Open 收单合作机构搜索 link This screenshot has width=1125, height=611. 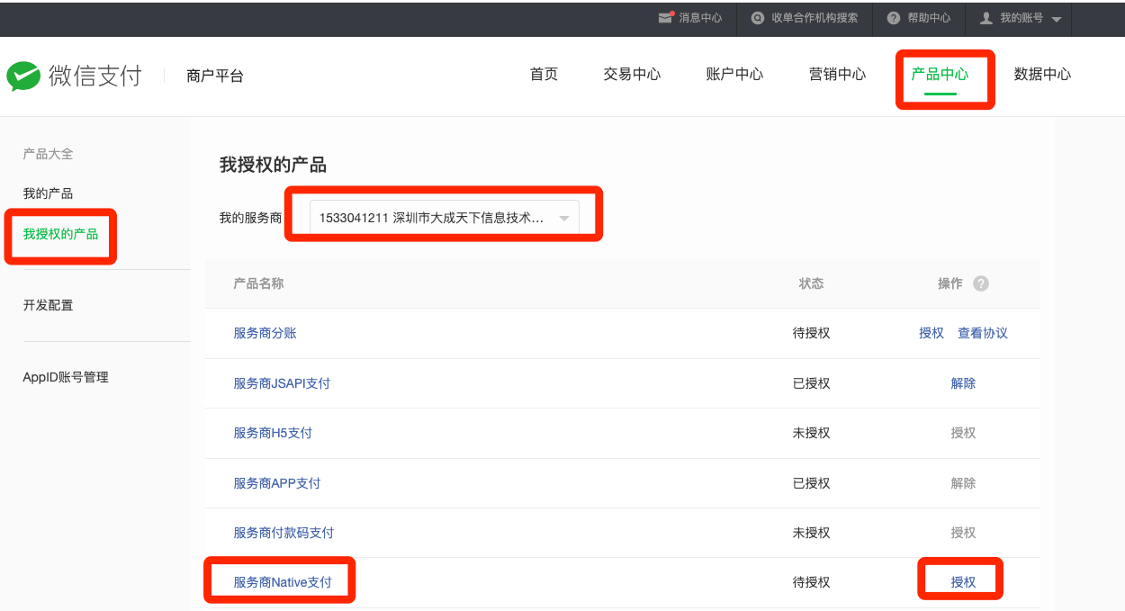[814, 18]
